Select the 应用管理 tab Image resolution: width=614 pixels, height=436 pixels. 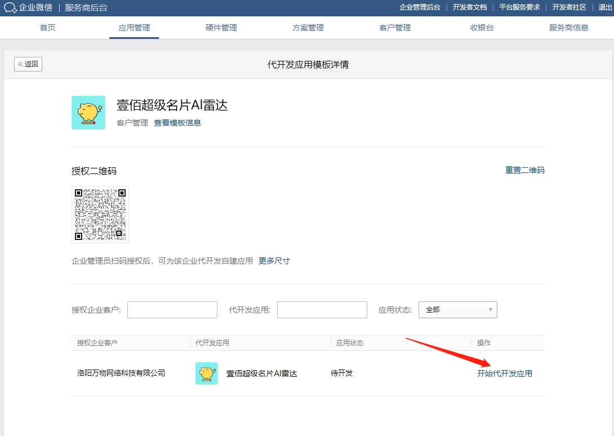click(134, 28)
